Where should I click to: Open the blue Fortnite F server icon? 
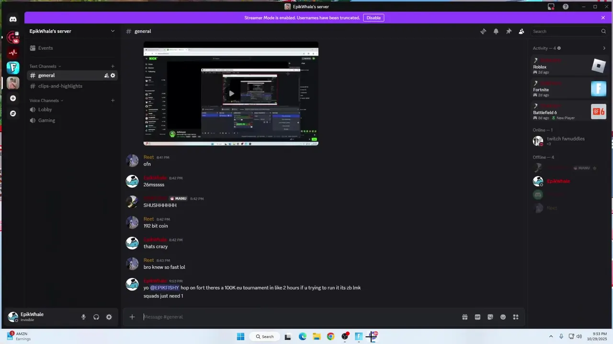(x=13, y=67)
